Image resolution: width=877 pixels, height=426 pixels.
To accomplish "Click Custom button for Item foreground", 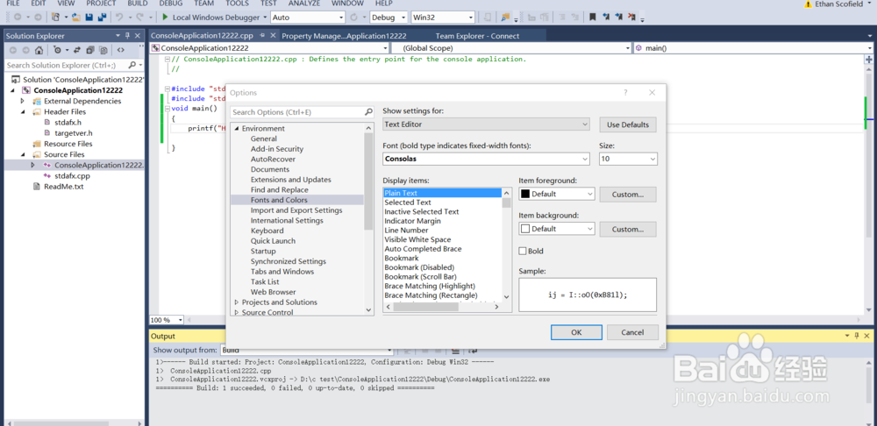I will point(628,194).
